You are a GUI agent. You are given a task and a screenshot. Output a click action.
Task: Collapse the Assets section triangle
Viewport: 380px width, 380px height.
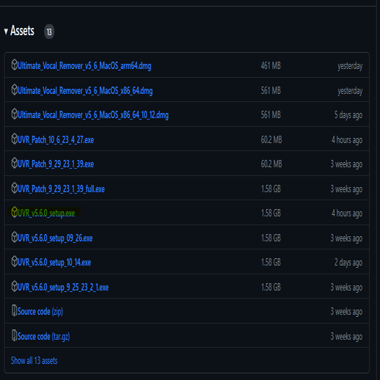click(x=6, y=32)
